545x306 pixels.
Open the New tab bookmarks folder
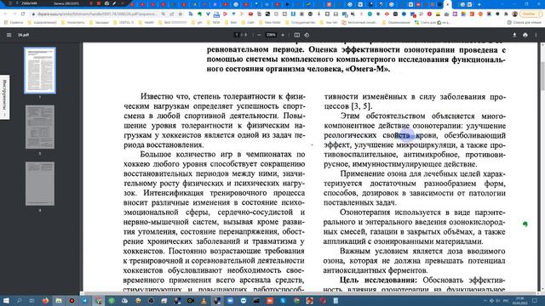pyautogui.click(x=329, y=22)
